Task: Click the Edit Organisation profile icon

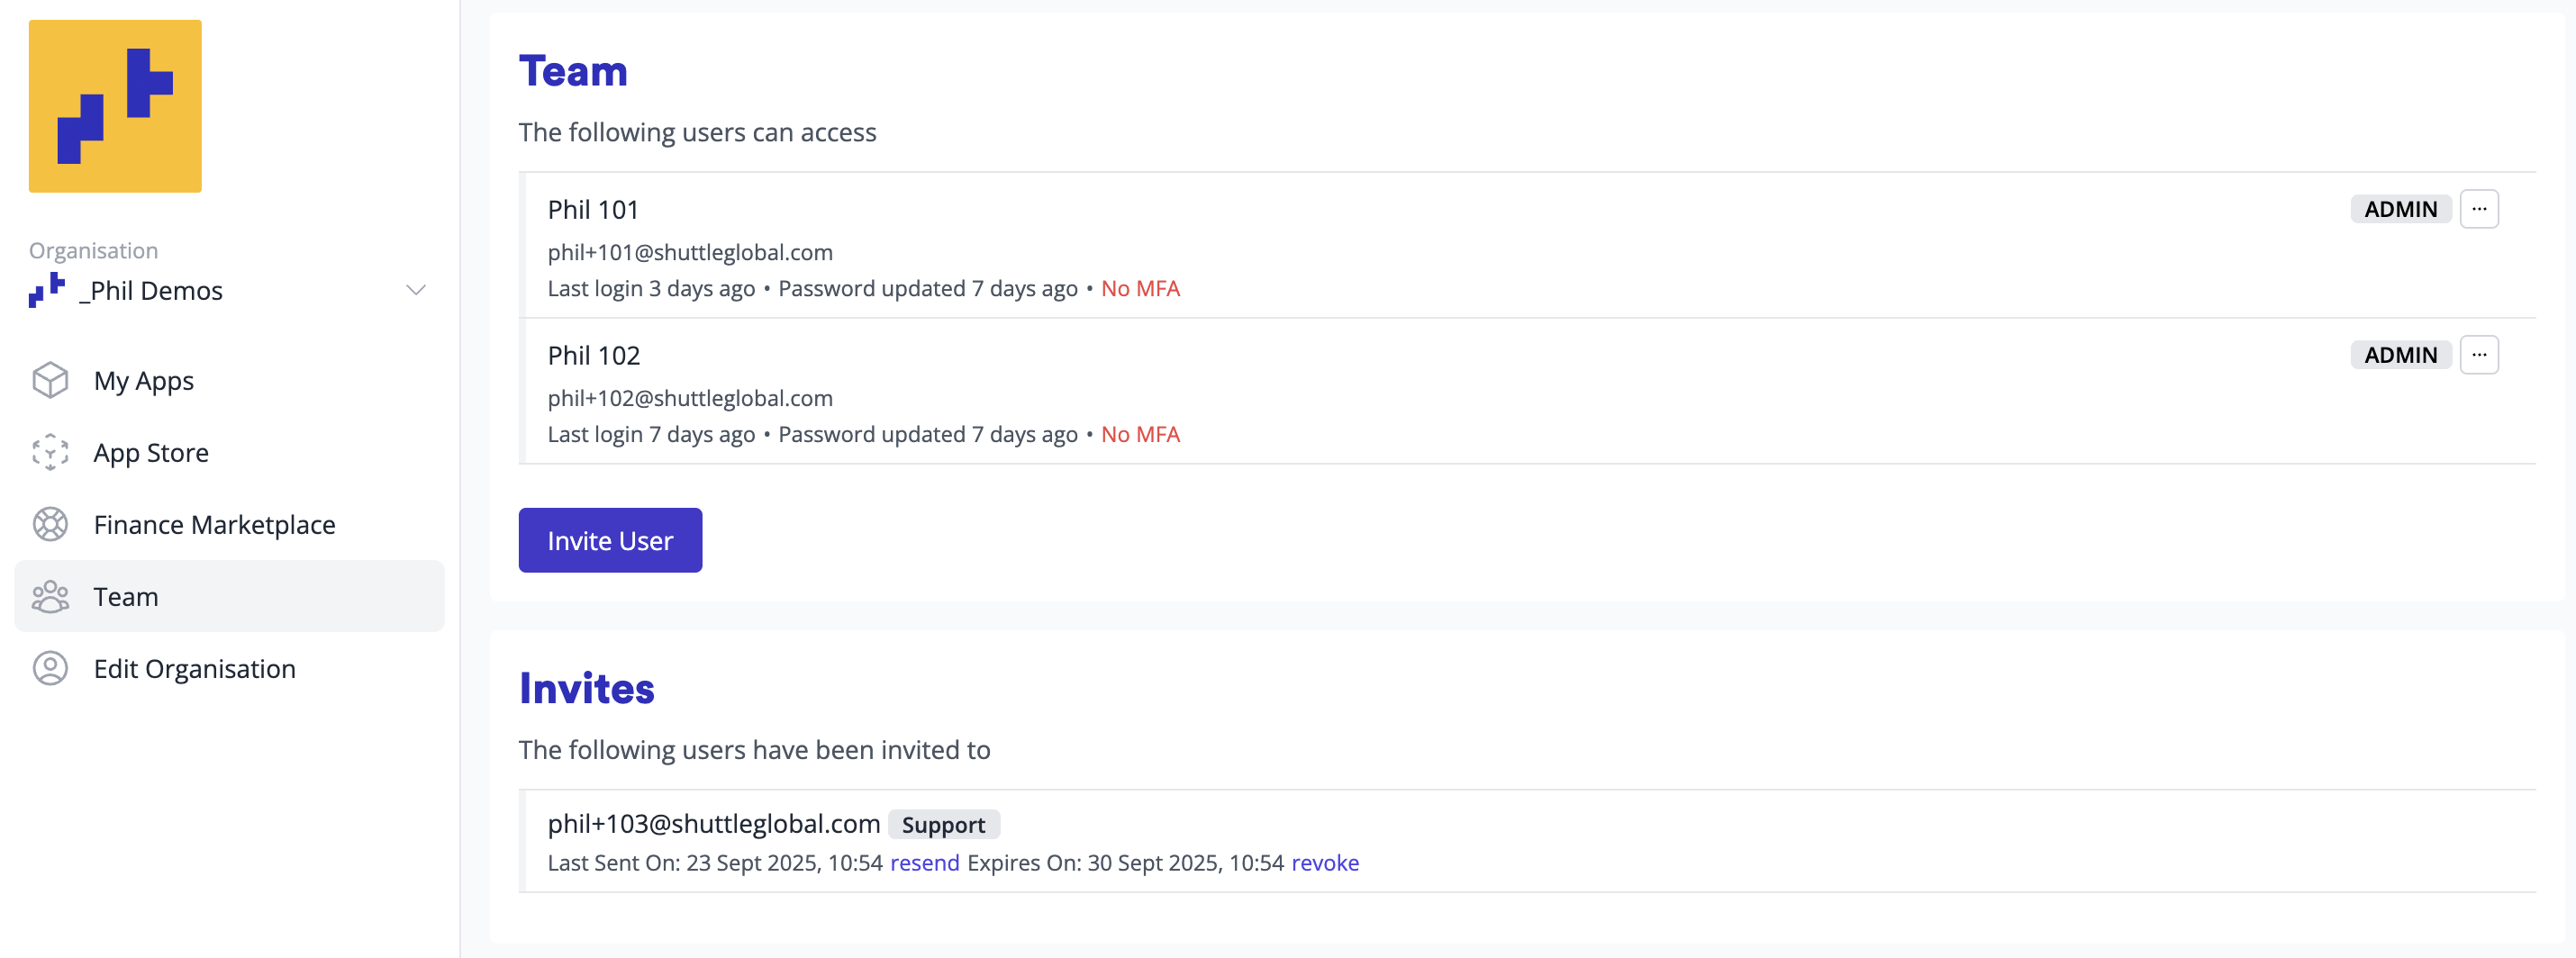Action: coord(50,668)
